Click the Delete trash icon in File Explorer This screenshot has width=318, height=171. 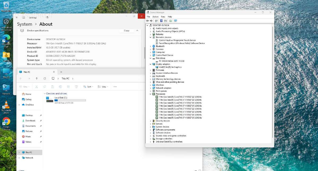(x=76, y=87)
